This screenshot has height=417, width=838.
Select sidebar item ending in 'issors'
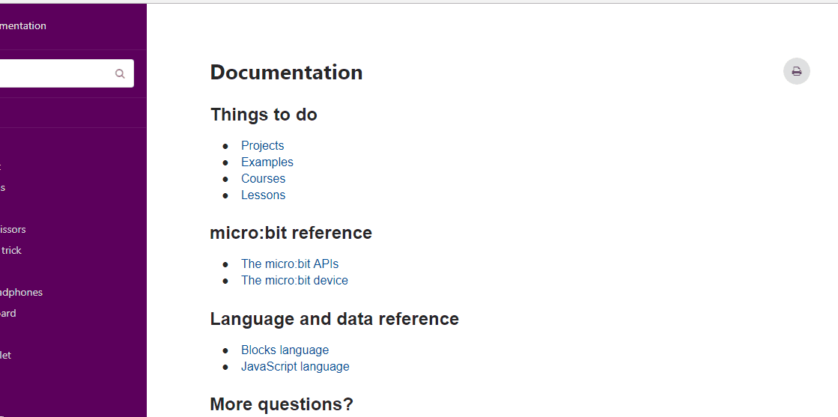pos(13,229)
